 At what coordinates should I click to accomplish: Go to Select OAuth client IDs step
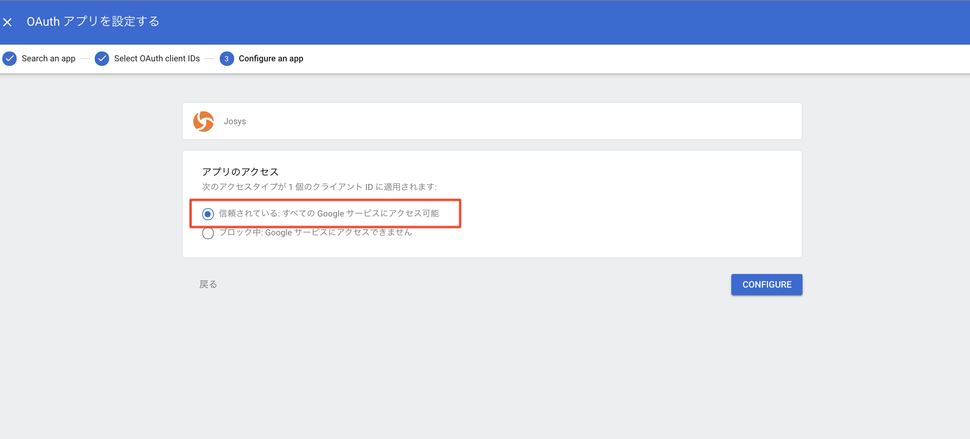(157, 59)
